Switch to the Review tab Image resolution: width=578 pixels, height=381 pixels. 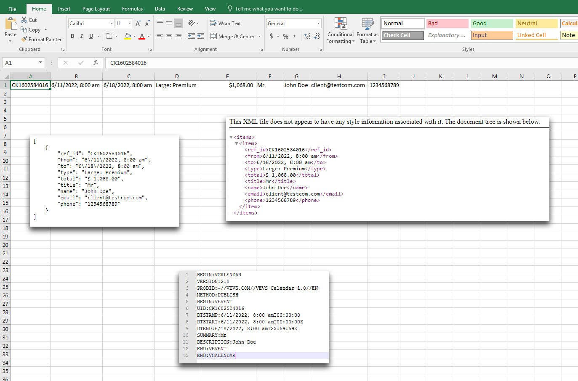pos(185,9)
